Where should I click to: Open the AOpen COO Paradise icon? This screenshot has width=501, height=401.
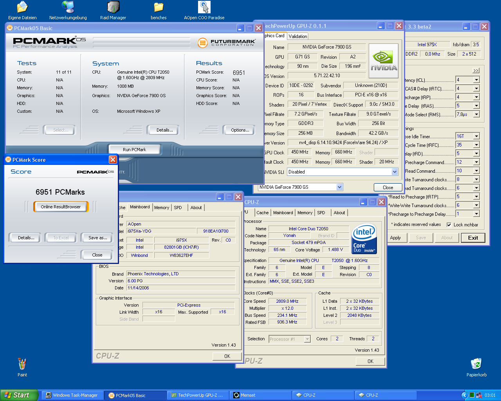[x=204, y=11]
